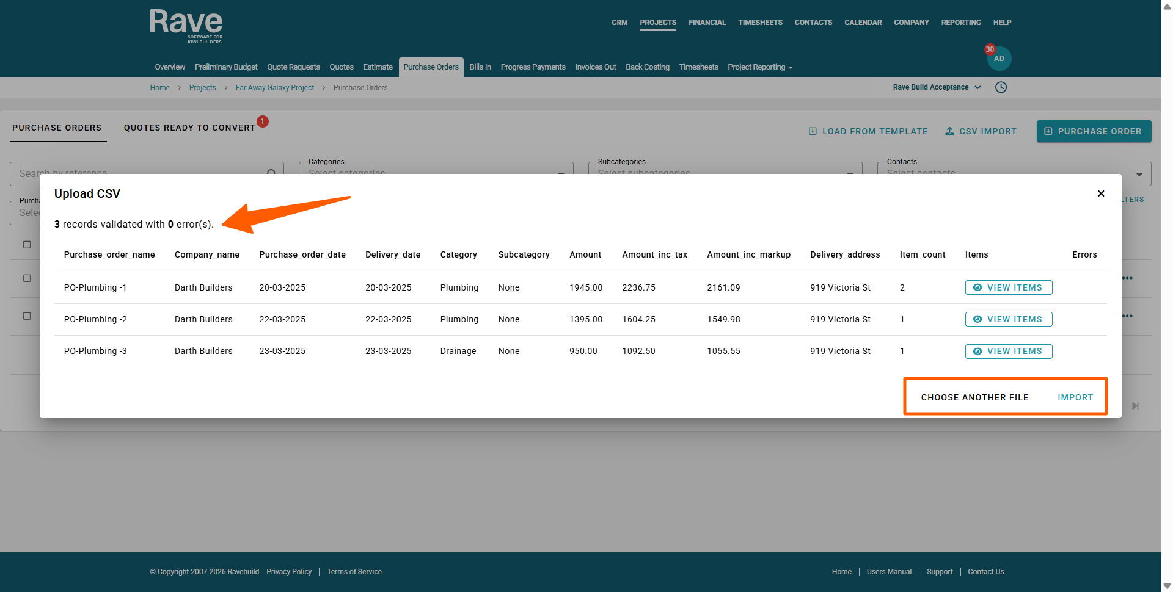This screenshot has height=592, width=1173.
Task: Close the Upload CSV dialog
Action: pos(1101,193)
